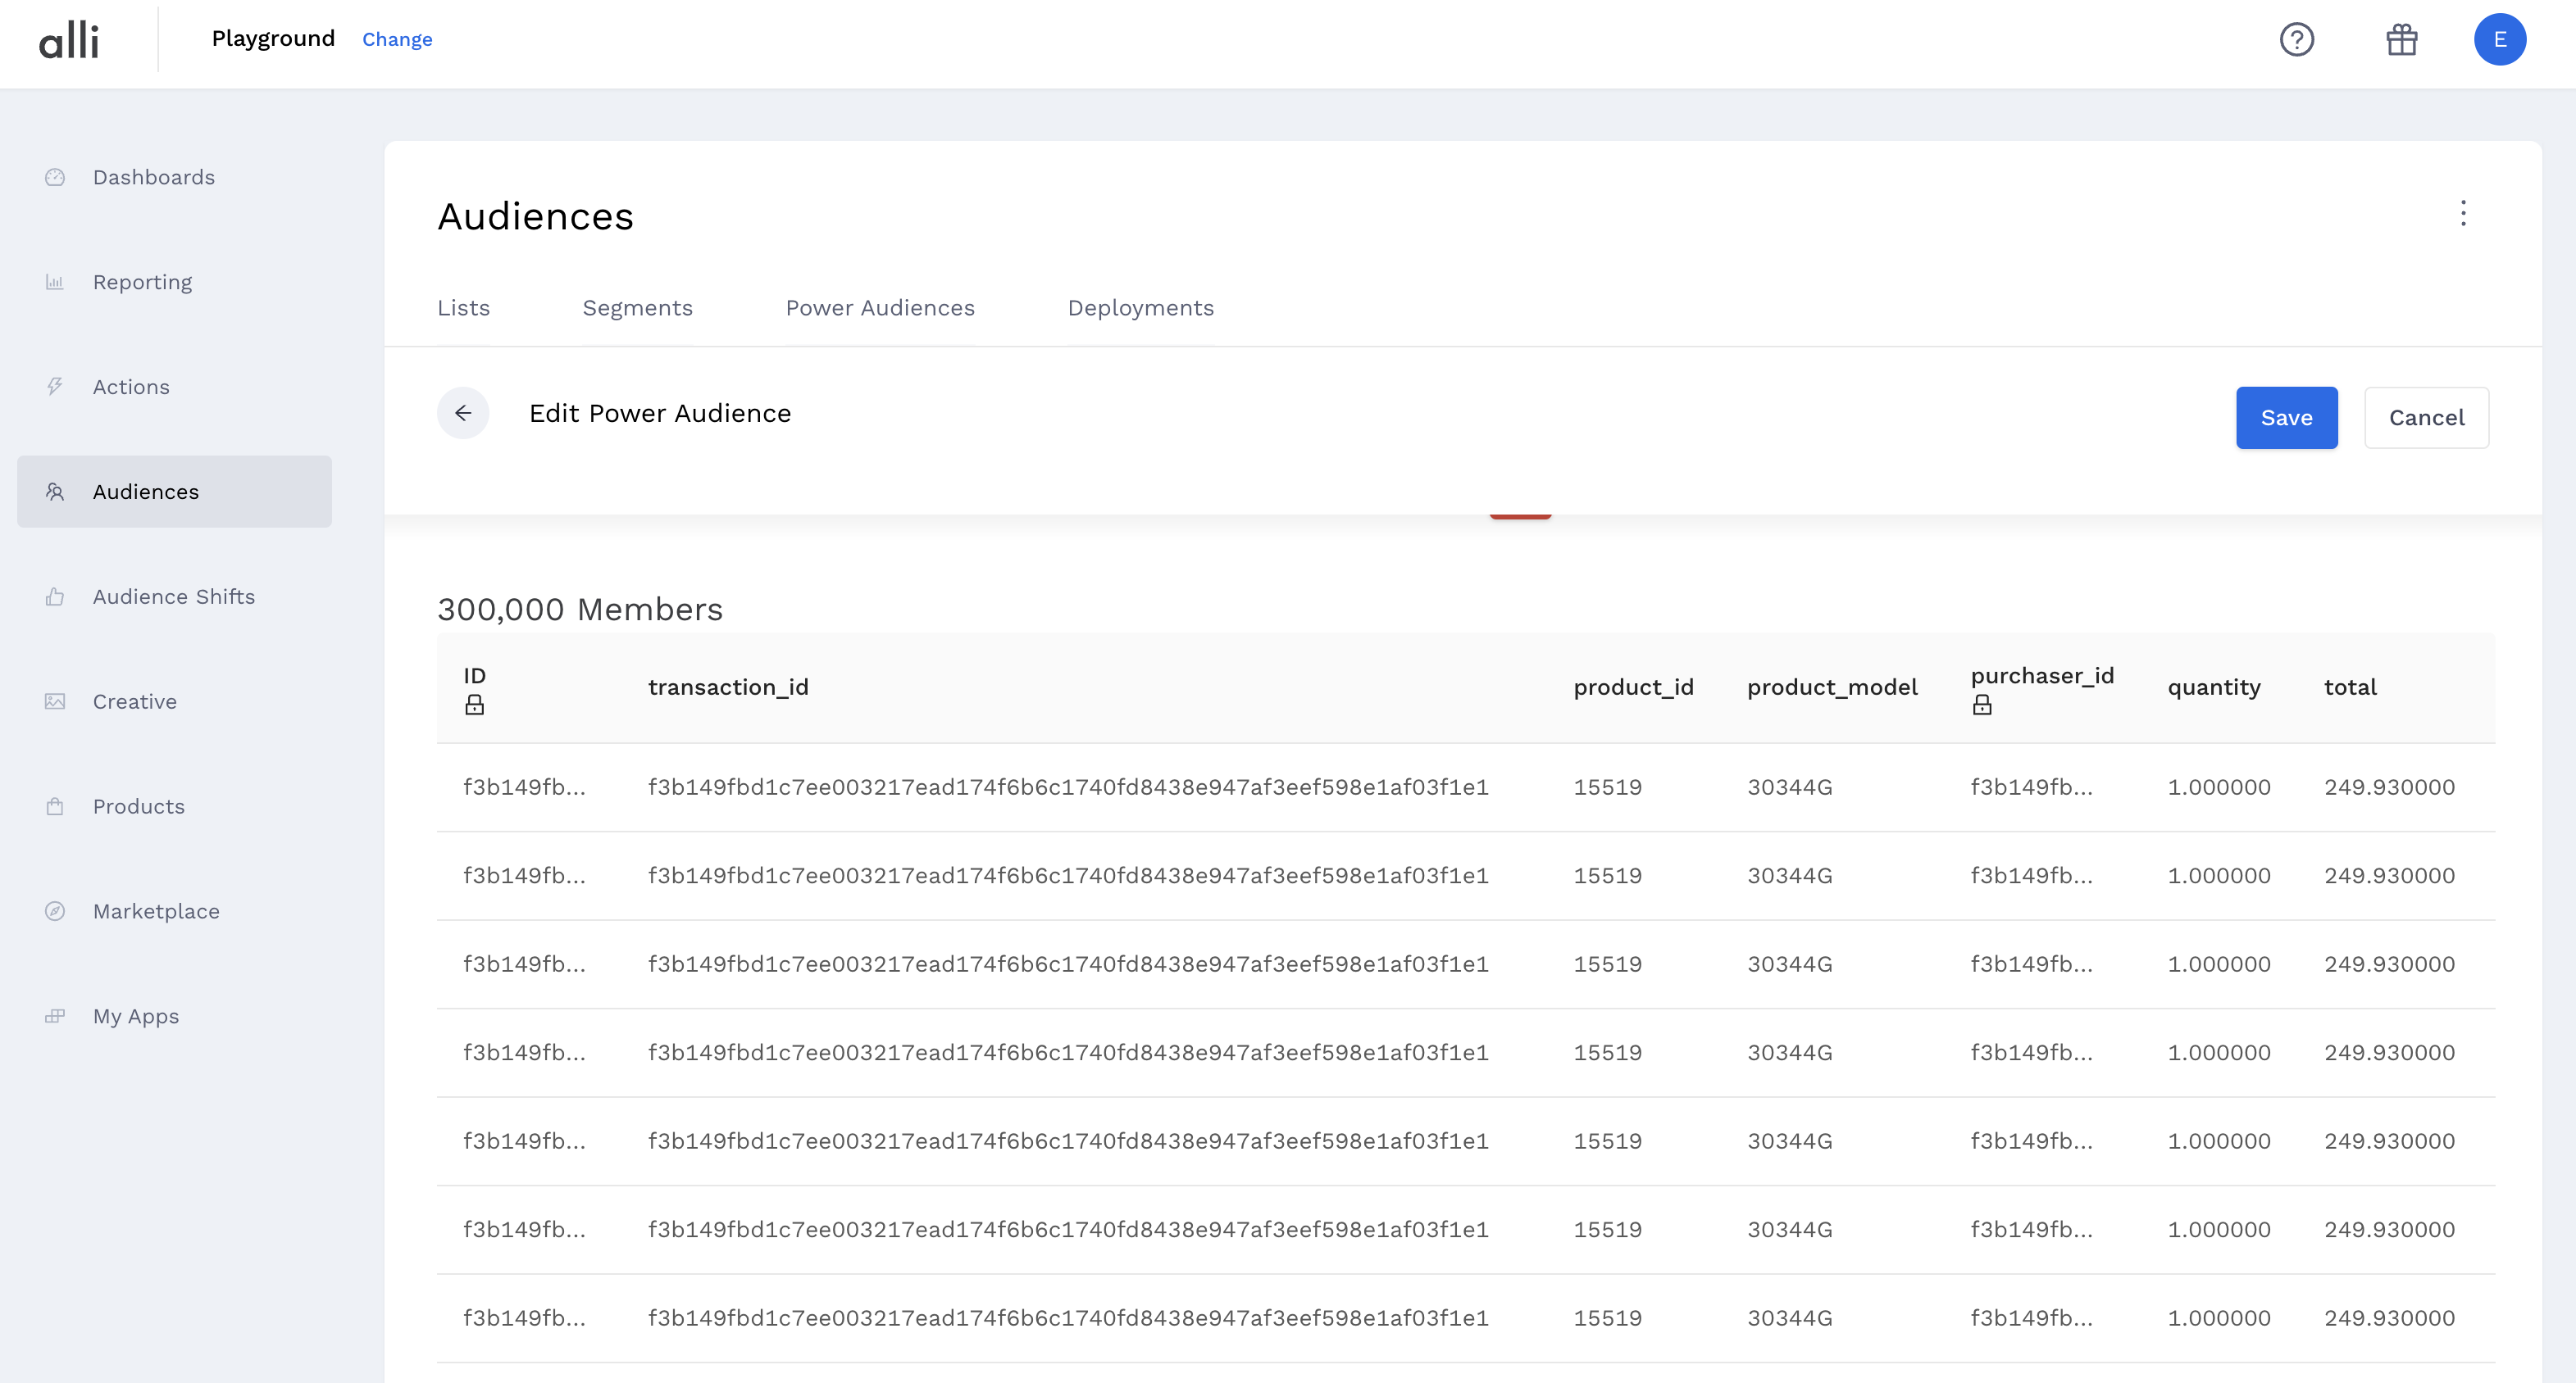Click the transaction_id column header

click(x=728, y=687)
